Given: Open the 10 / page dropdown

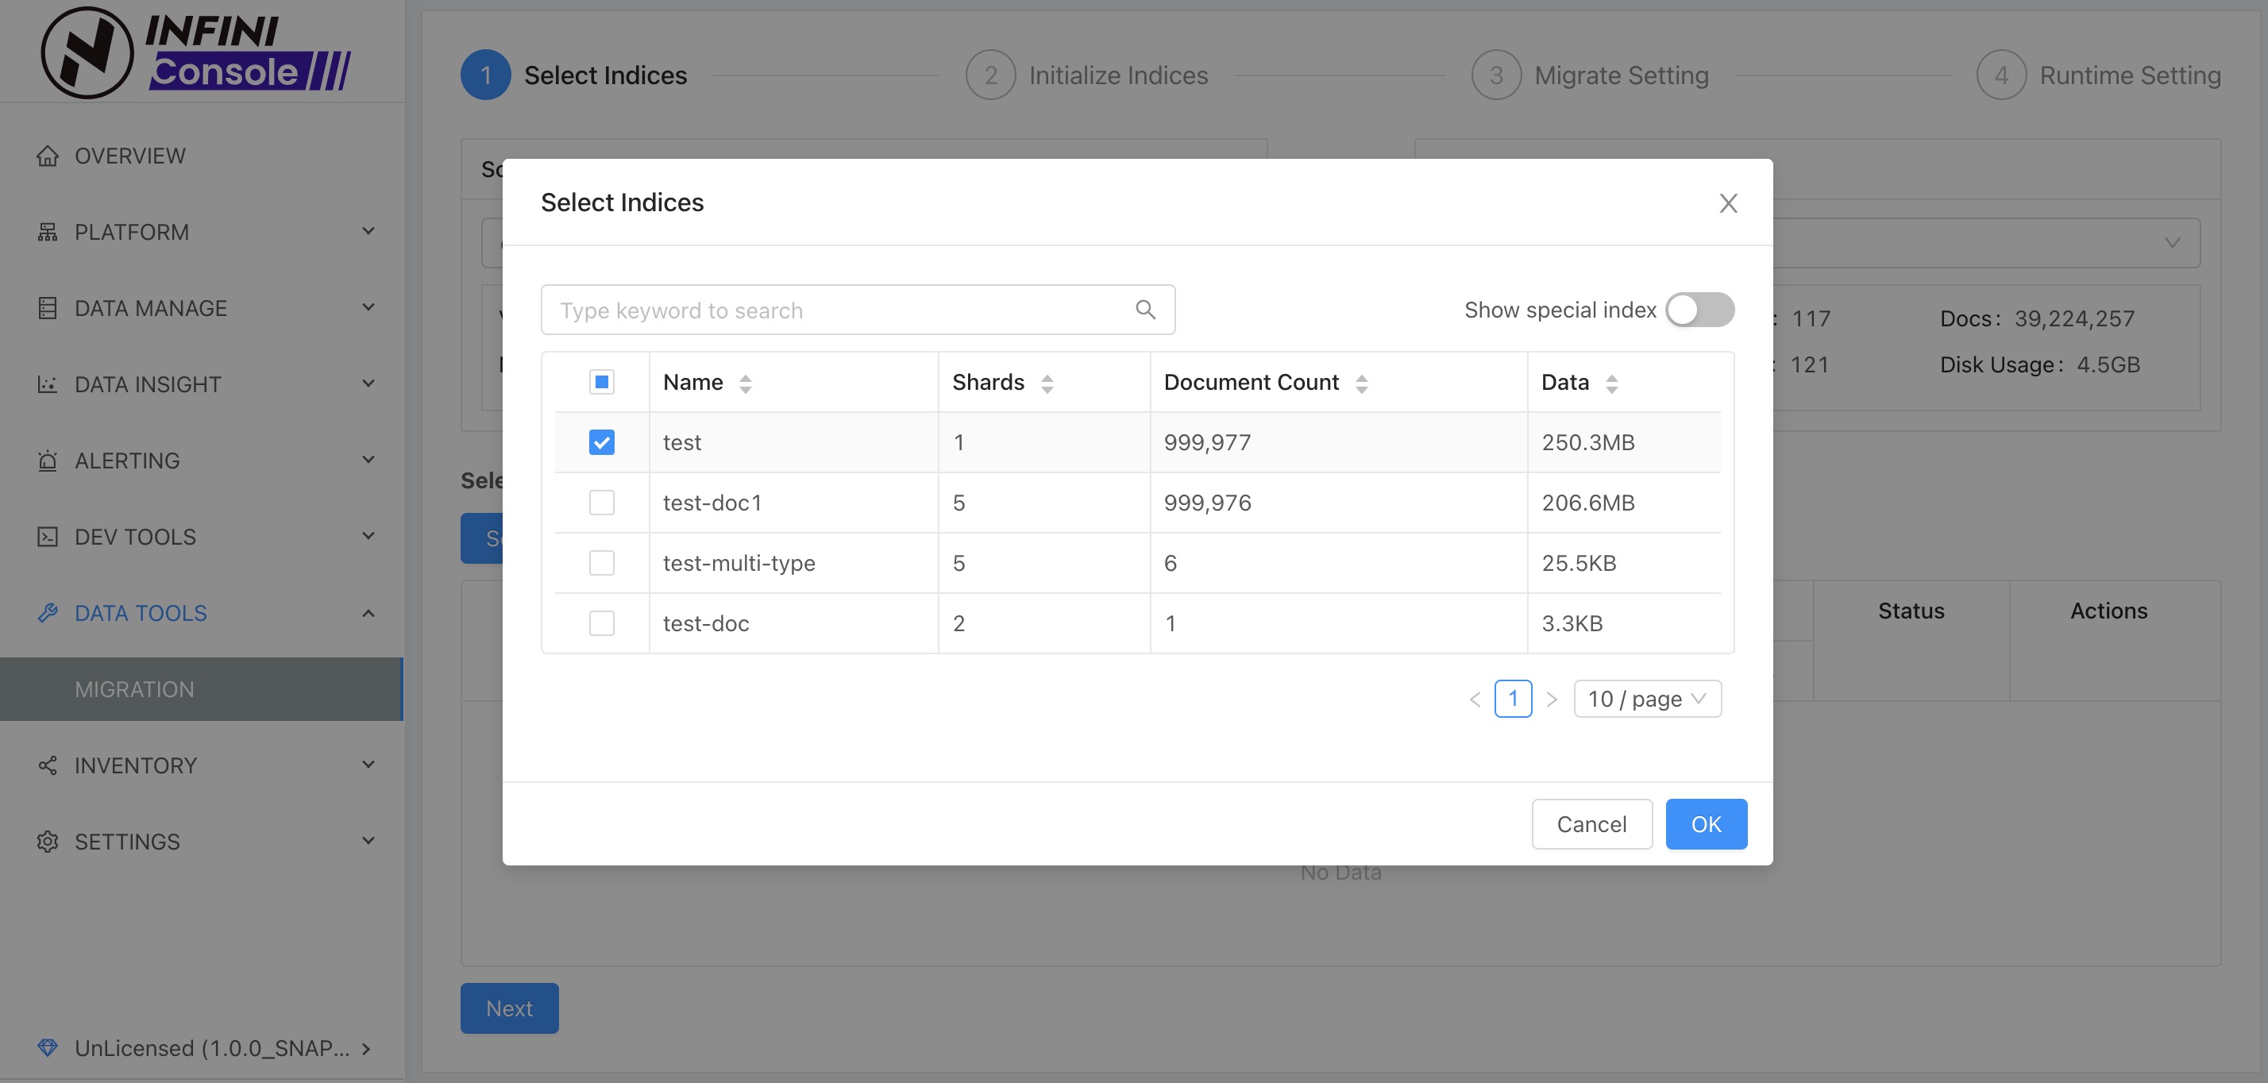Looking at the screenshot, I should (1646, 700).
